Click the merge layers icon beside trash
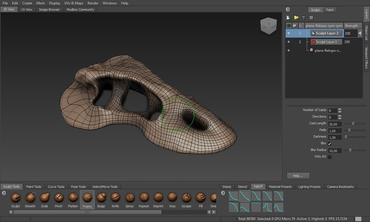 [311, 18]
